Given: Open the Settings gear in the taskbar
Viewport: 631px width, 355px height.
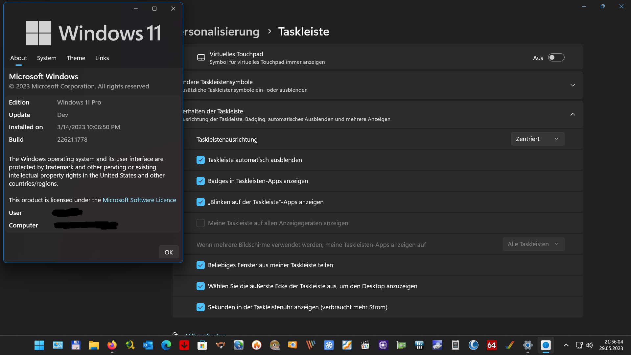Looking at the screenshot, I should 527,345.
